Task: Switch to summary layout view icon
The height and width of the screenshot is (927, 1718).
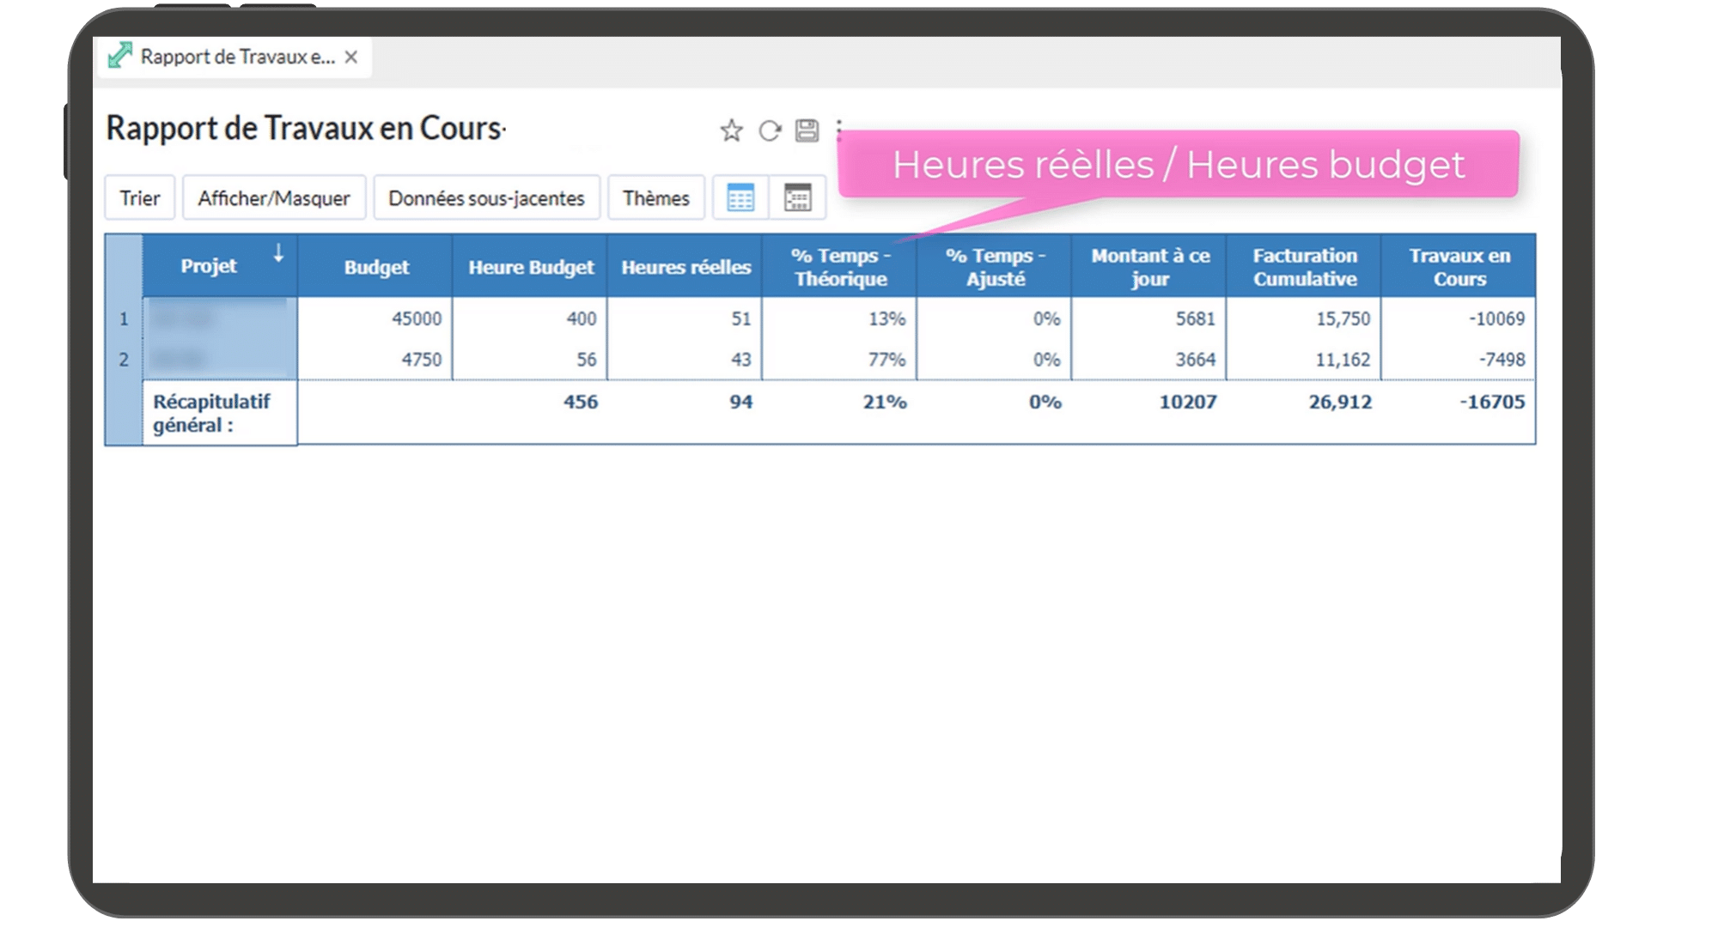Action: pyautogui.click(x=798, y=198)
